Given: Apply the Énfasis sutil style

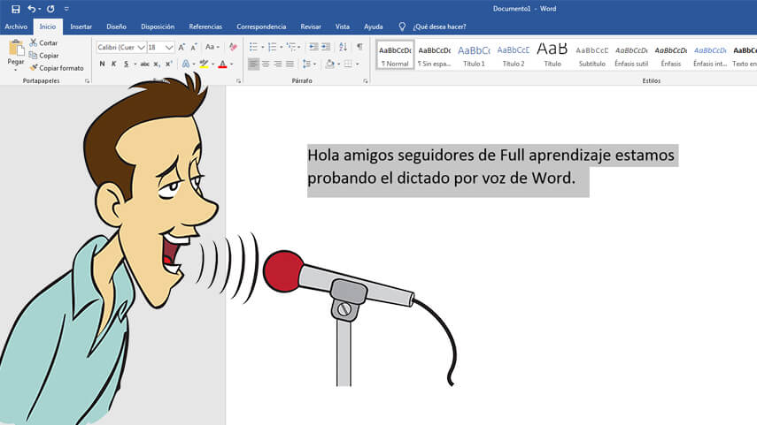Looking at the screenshot, I should pyautogui.click(x=631, y=55).
